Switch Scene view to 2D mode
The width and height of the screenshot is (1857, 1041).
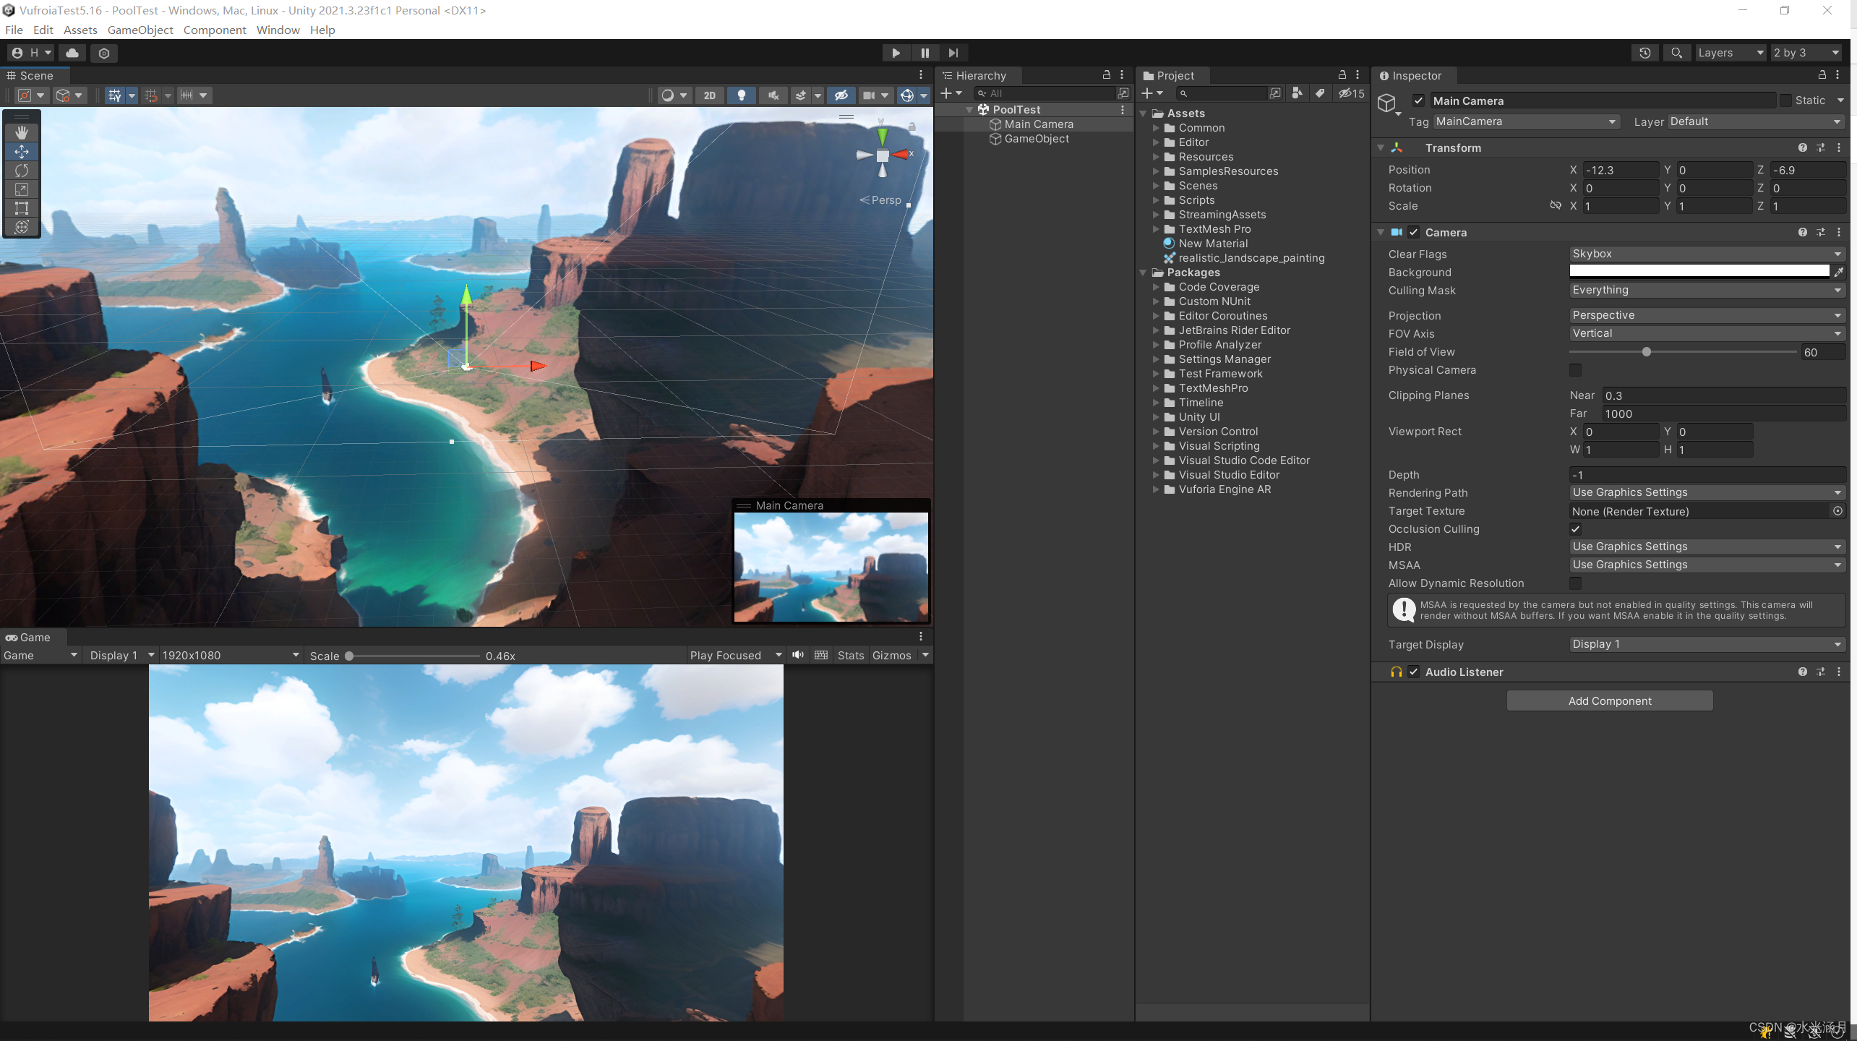point(709,95)
